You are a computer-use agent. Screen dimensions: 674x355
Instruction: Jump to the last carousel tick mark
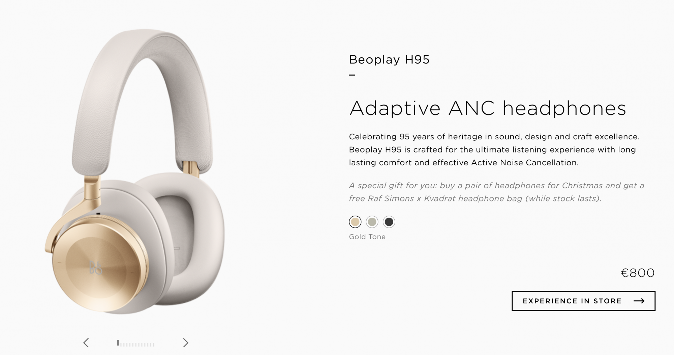pyautogui.click(x=154, y=345)
